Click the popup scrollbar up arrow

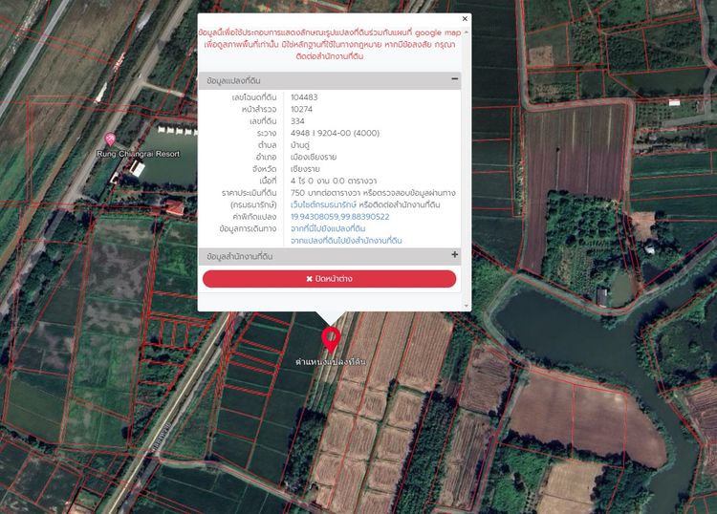[x=466, y=31]
